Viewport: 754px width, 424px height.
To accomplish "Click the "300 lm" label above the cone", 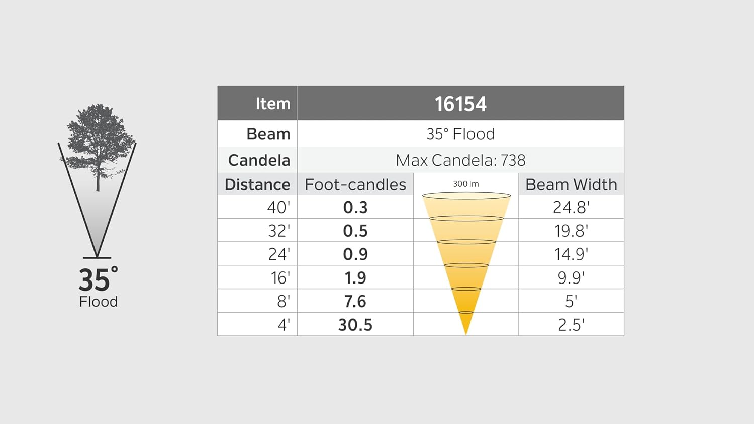I will point(466,184).
